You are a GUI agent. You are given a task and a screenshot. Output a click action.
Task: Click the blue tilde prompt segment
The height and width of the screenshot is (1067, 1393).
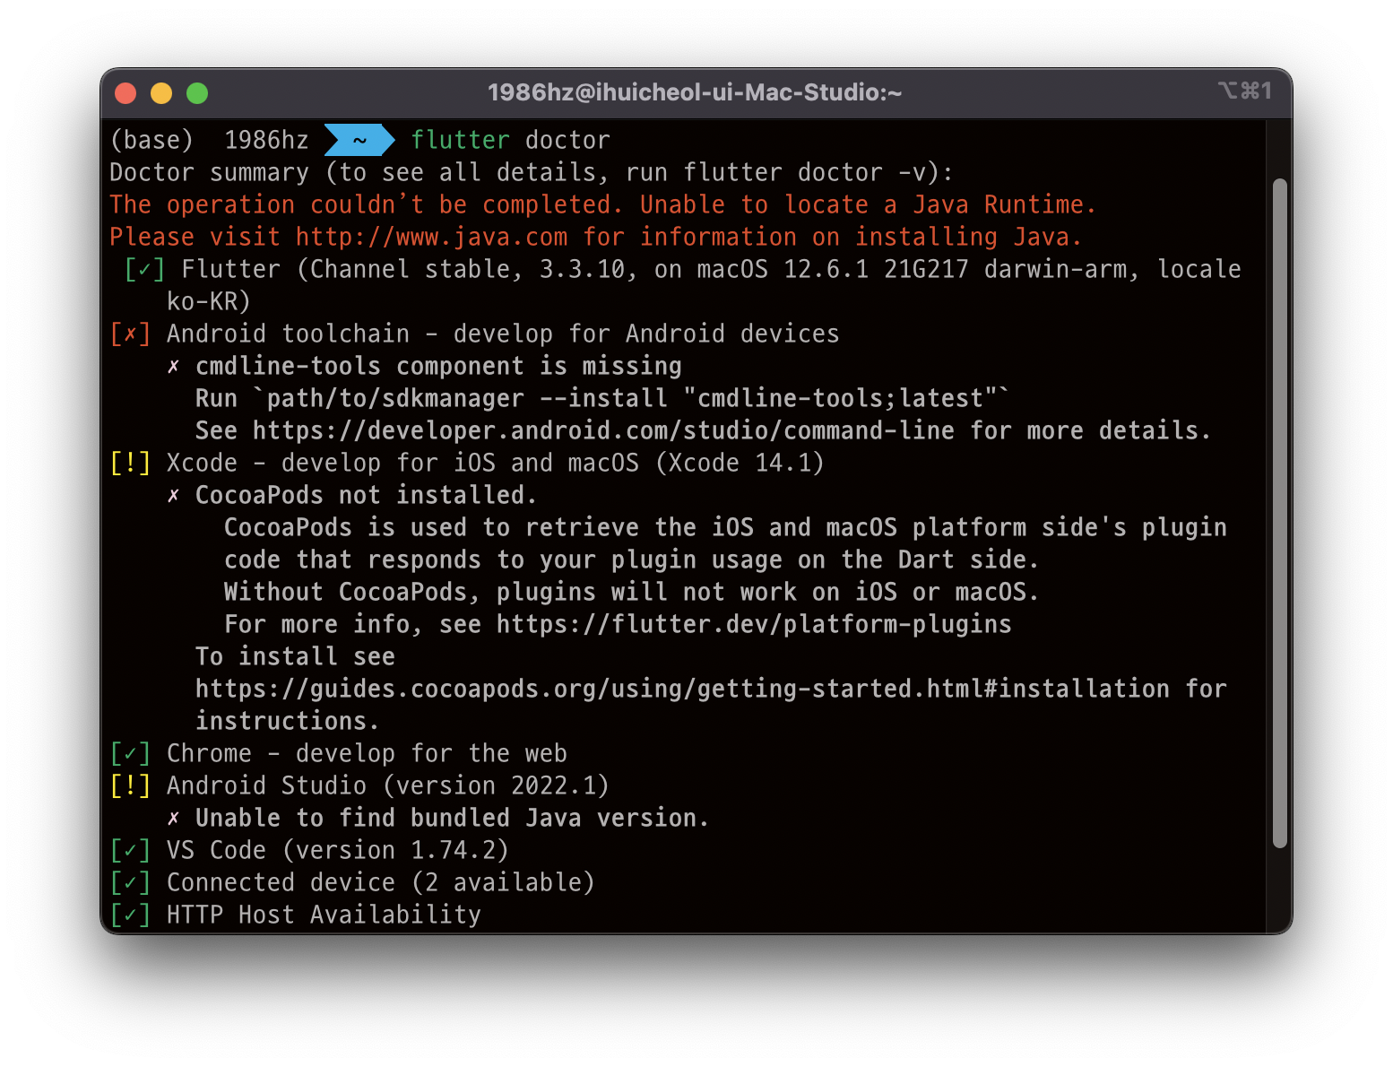(x=359, y=140)
